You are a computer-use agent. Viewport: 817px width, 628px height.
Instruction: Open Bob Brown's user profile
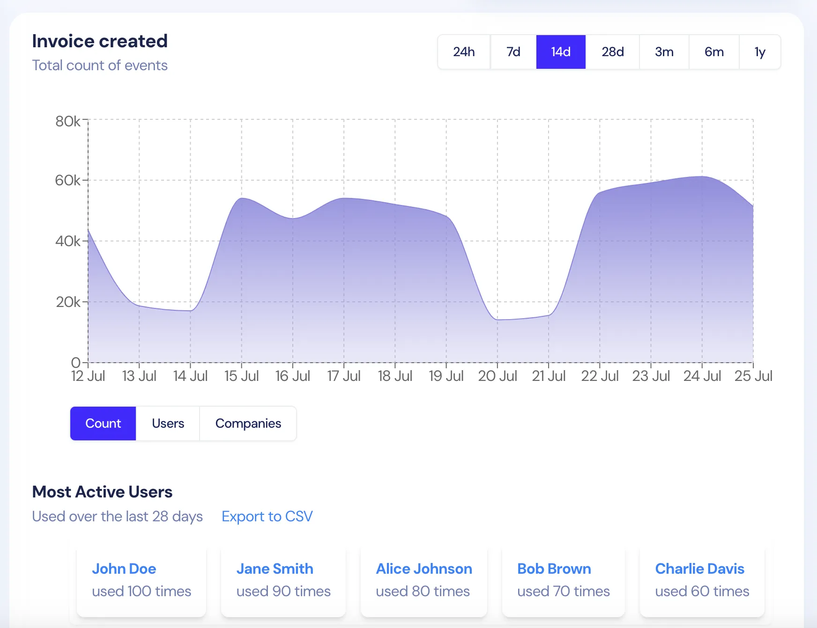point(554,569)
